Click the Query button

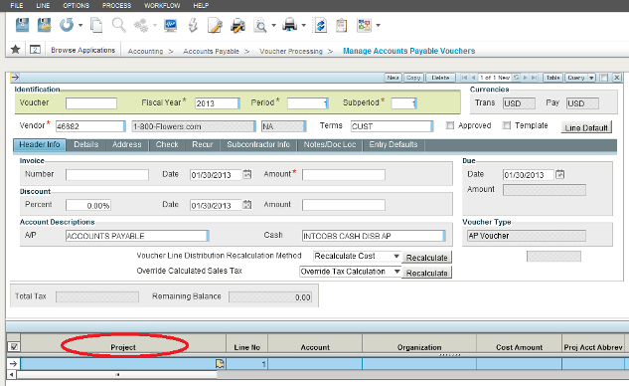coord(576,78)
